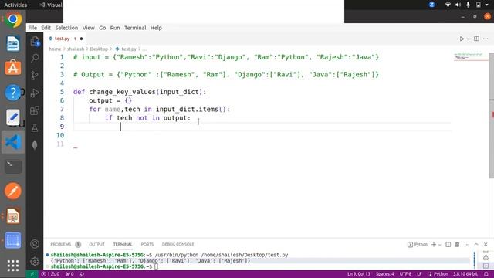The image size is (494, 278).
Task: Click code line 9 in editor
Action: coord(262,127)
